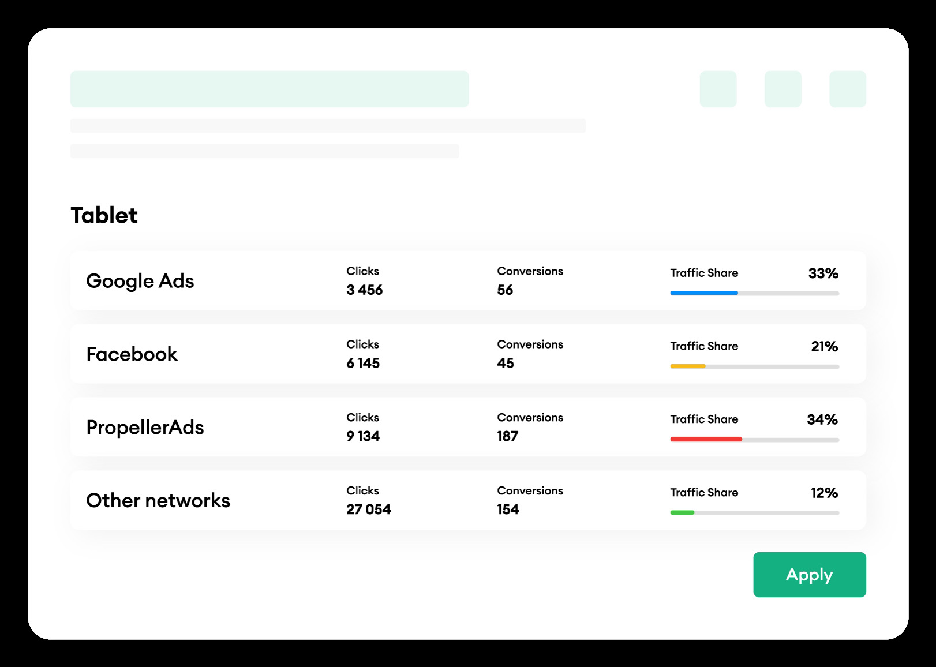Click Conversions label in PropellerAds row
Image resolution: width=936 pixels, height=667 pixels.
(x=530, y=418)
